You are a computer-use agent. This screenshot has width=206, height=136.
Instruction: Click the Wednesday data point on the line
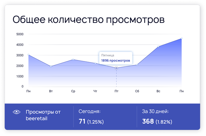coord(73,60)
